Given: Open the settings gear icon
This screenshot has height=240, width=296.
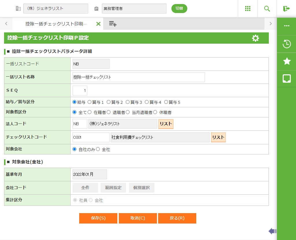Looking at the screenshot, I should click(x=255, y=38).
